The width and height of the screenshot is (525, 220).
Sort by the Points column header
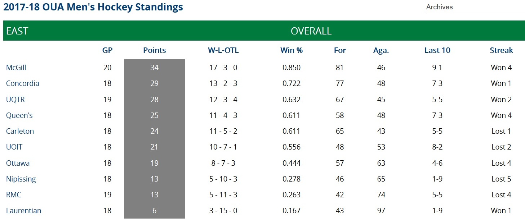coord(155,50)
